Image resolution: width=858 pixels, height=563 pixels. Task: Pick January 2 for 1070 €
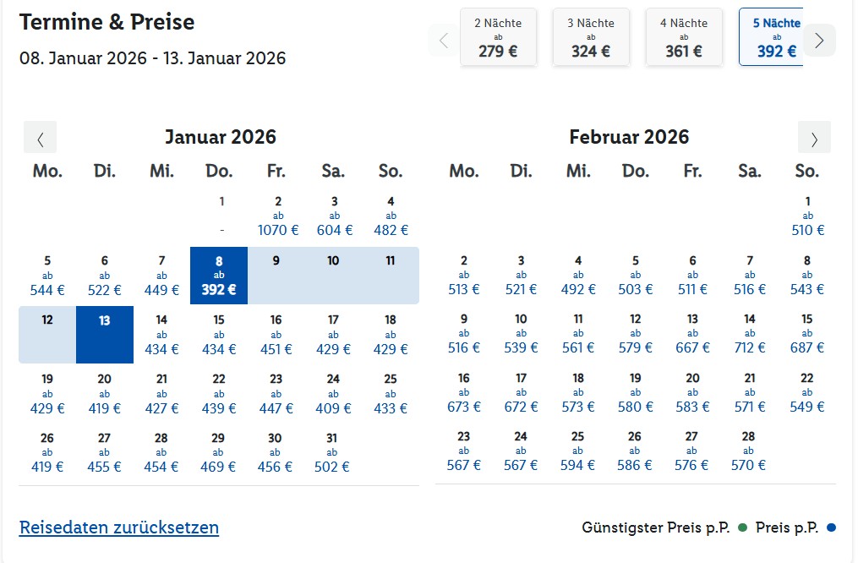(x=278, y=216)
